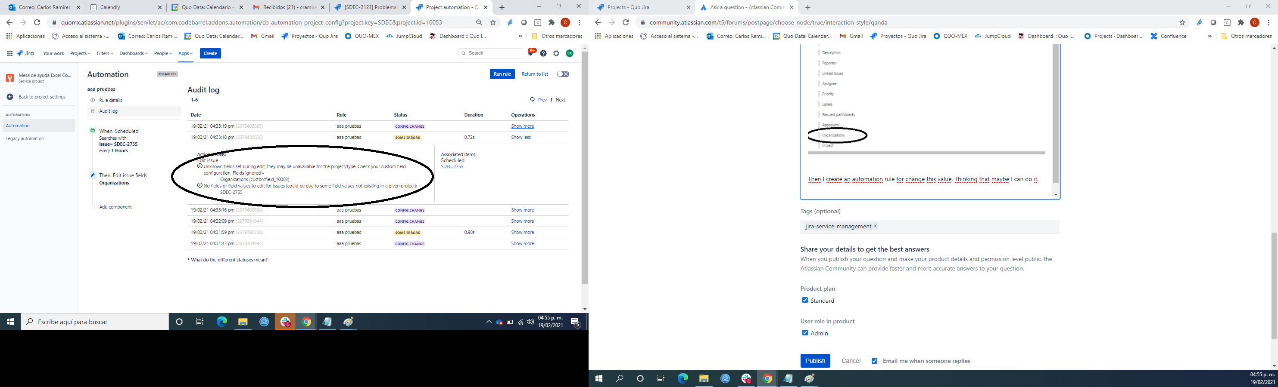
Task: Open Google Chrome from the left taskbar
Action: pyautogui.click(x=306, y=322)
